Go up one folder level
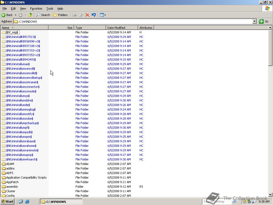This screenshot has height=205, width=273. 30,15
